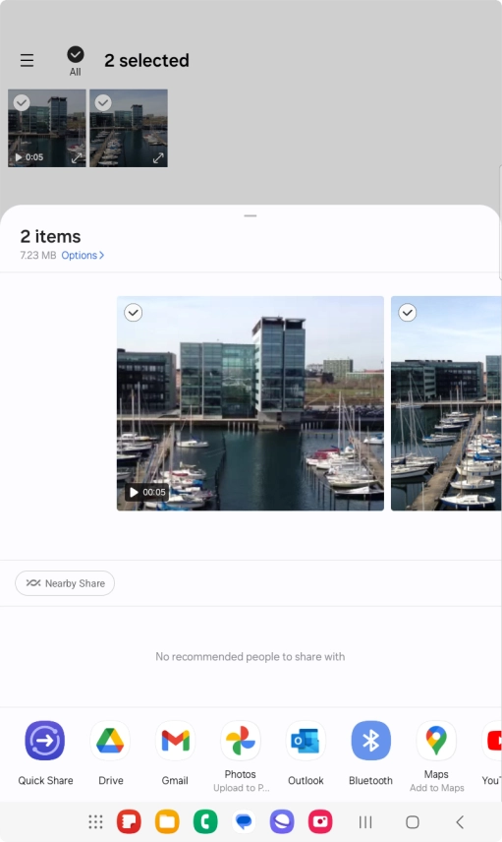Tap the navigation back button
The image size is (502, 842).
pyautogui.click(x=460, y=821)
